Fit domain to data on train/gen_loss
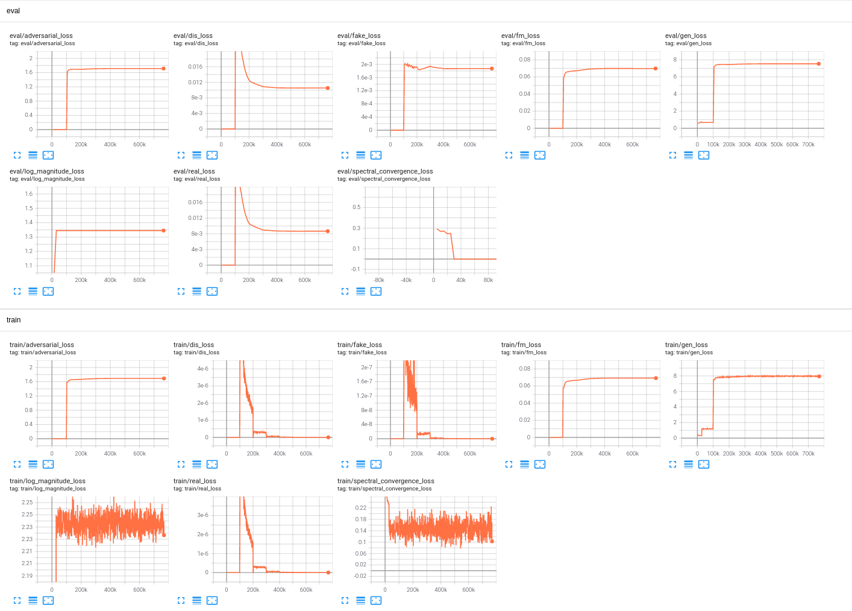Screen dimensions: 852x611 (x=704, y=465)
